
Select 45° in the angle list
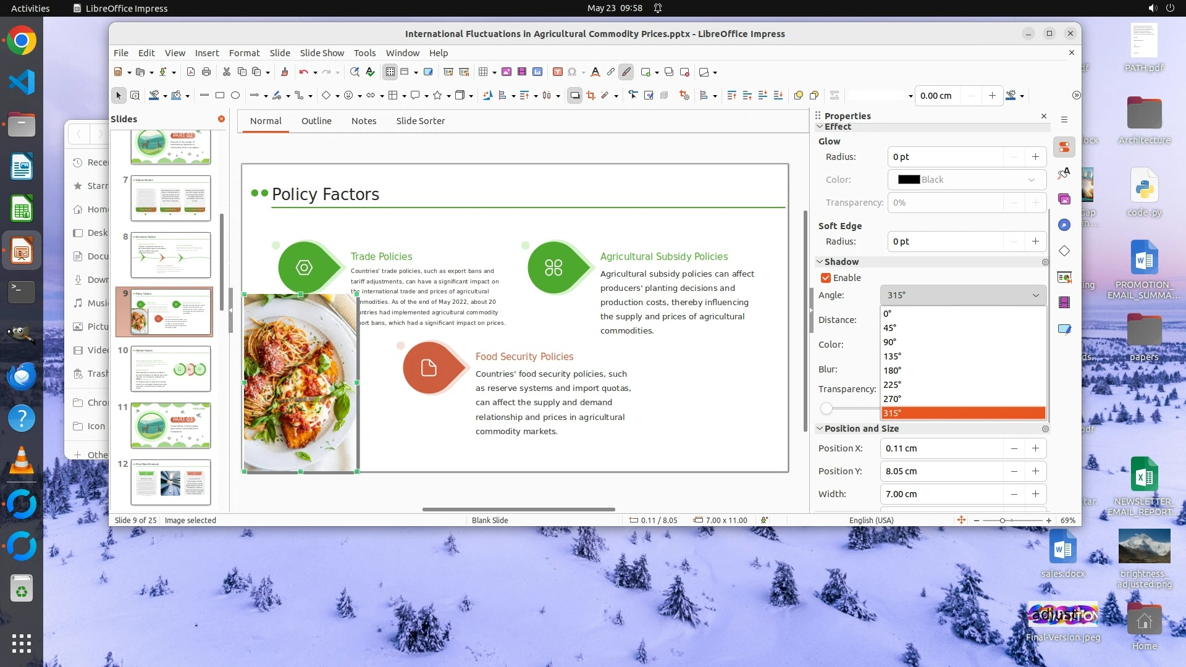coord(889,328)
